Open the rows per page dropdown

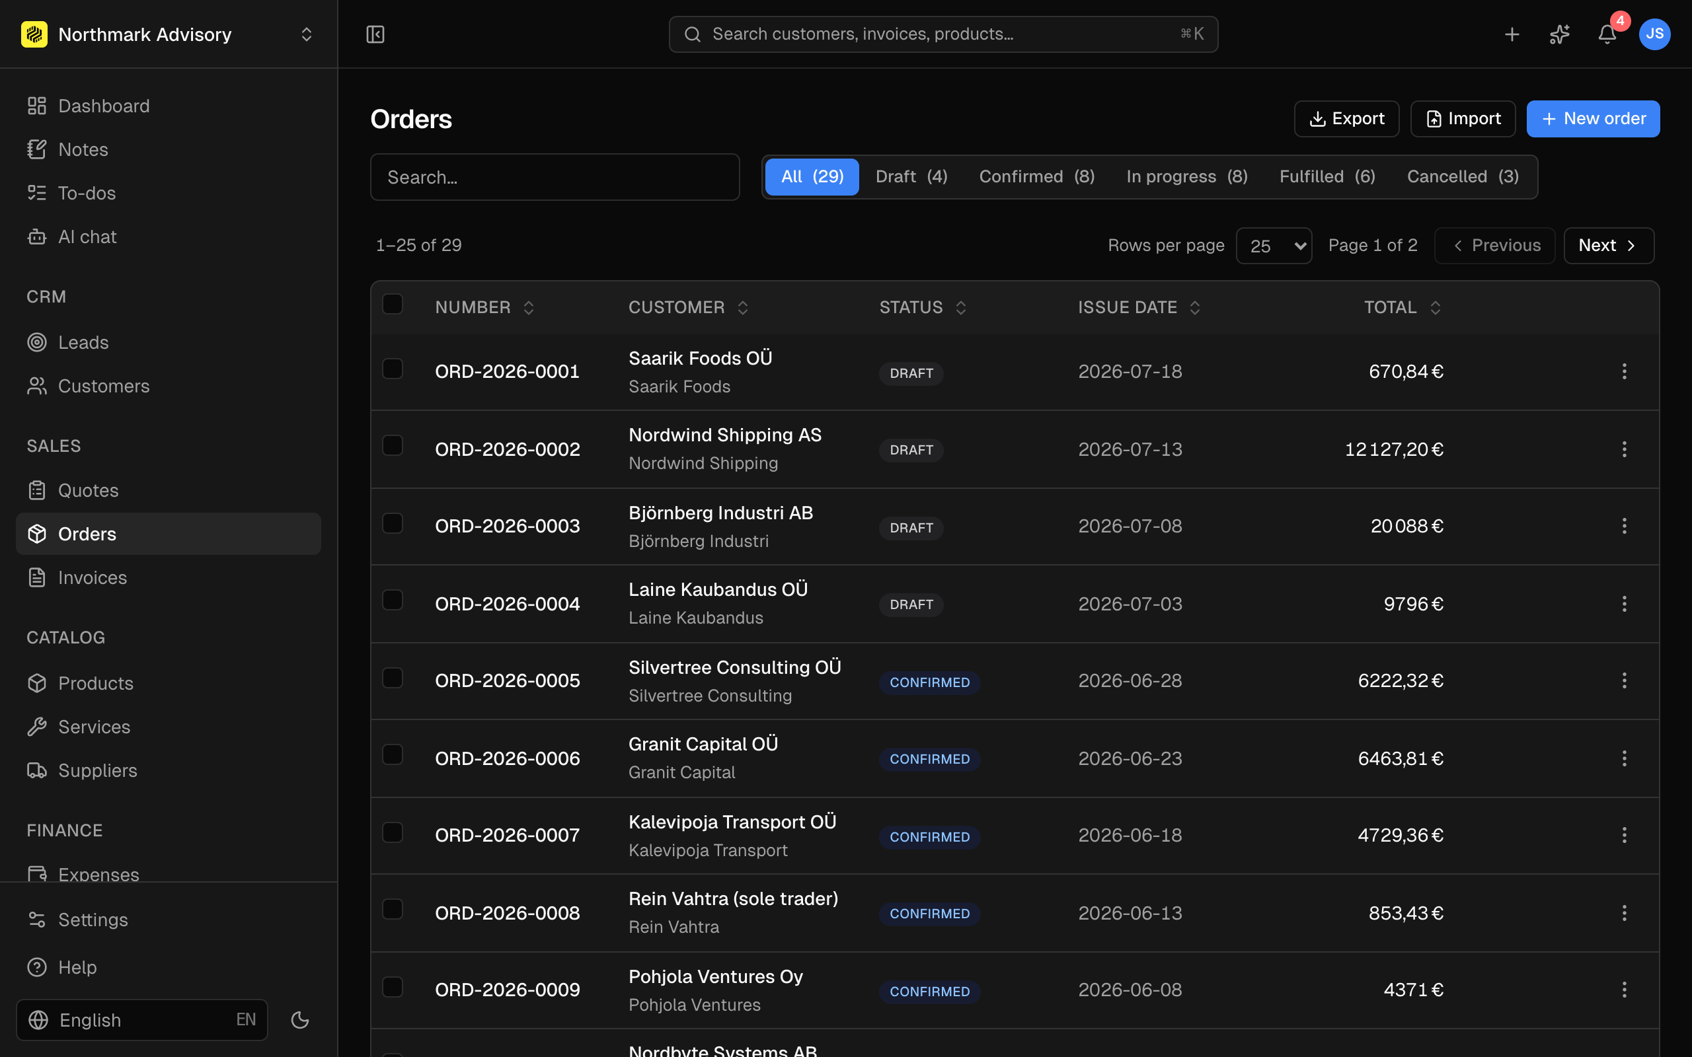click(1274, 245)
